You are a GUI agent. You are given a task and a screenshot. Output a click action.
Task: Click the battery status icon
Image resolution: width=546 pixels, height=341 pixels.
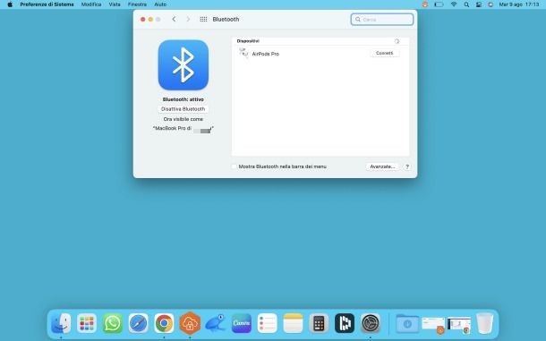439,4
